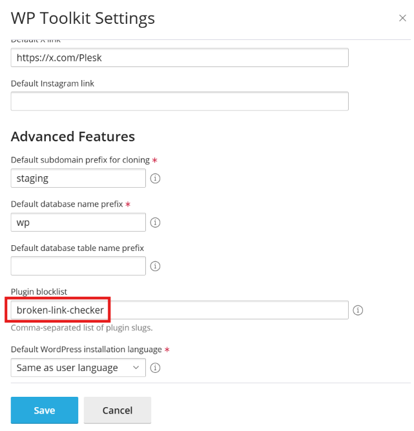Show info for WordPress installation language
Image resolution: width=414 pixels, height=431 pixels.
155,368
